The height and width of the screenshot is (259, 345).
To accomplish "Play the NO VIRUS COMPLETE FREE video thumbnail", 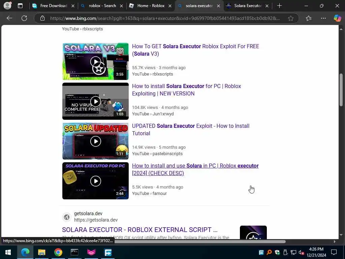I will [x=95, y=101].
